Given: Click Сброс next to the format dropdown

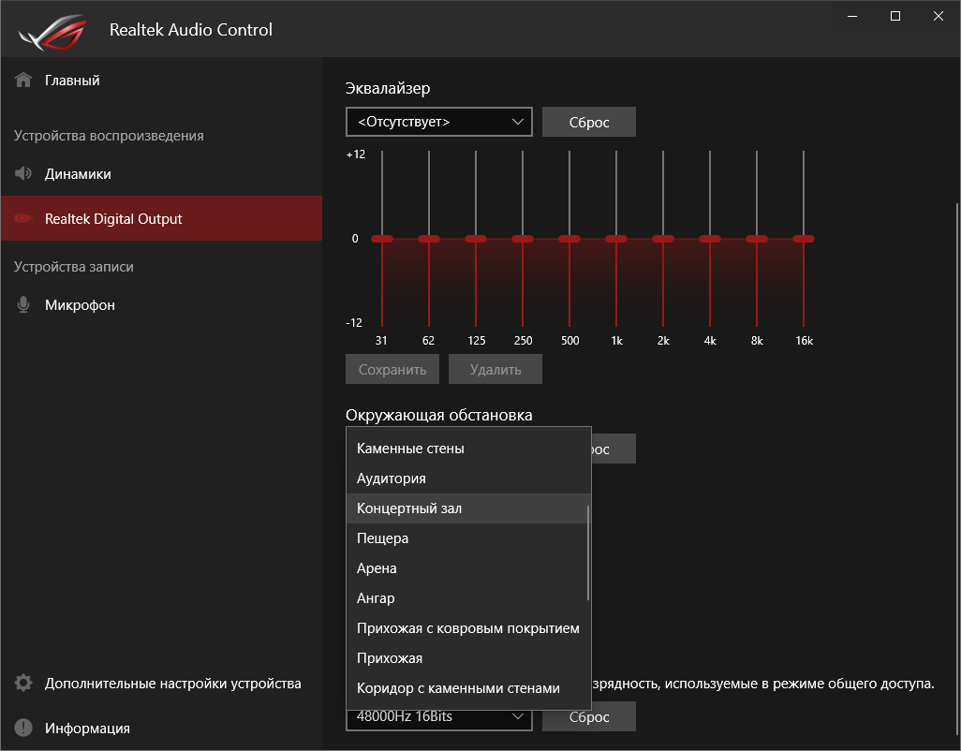Looking at the screenshot, I should coord(589,716).
